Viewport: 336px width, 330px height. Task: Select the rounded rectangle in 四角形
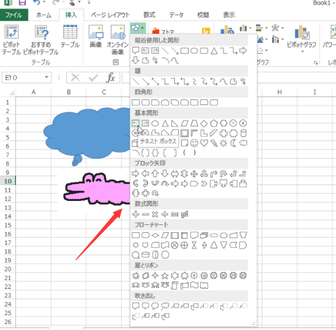(145, 102)
